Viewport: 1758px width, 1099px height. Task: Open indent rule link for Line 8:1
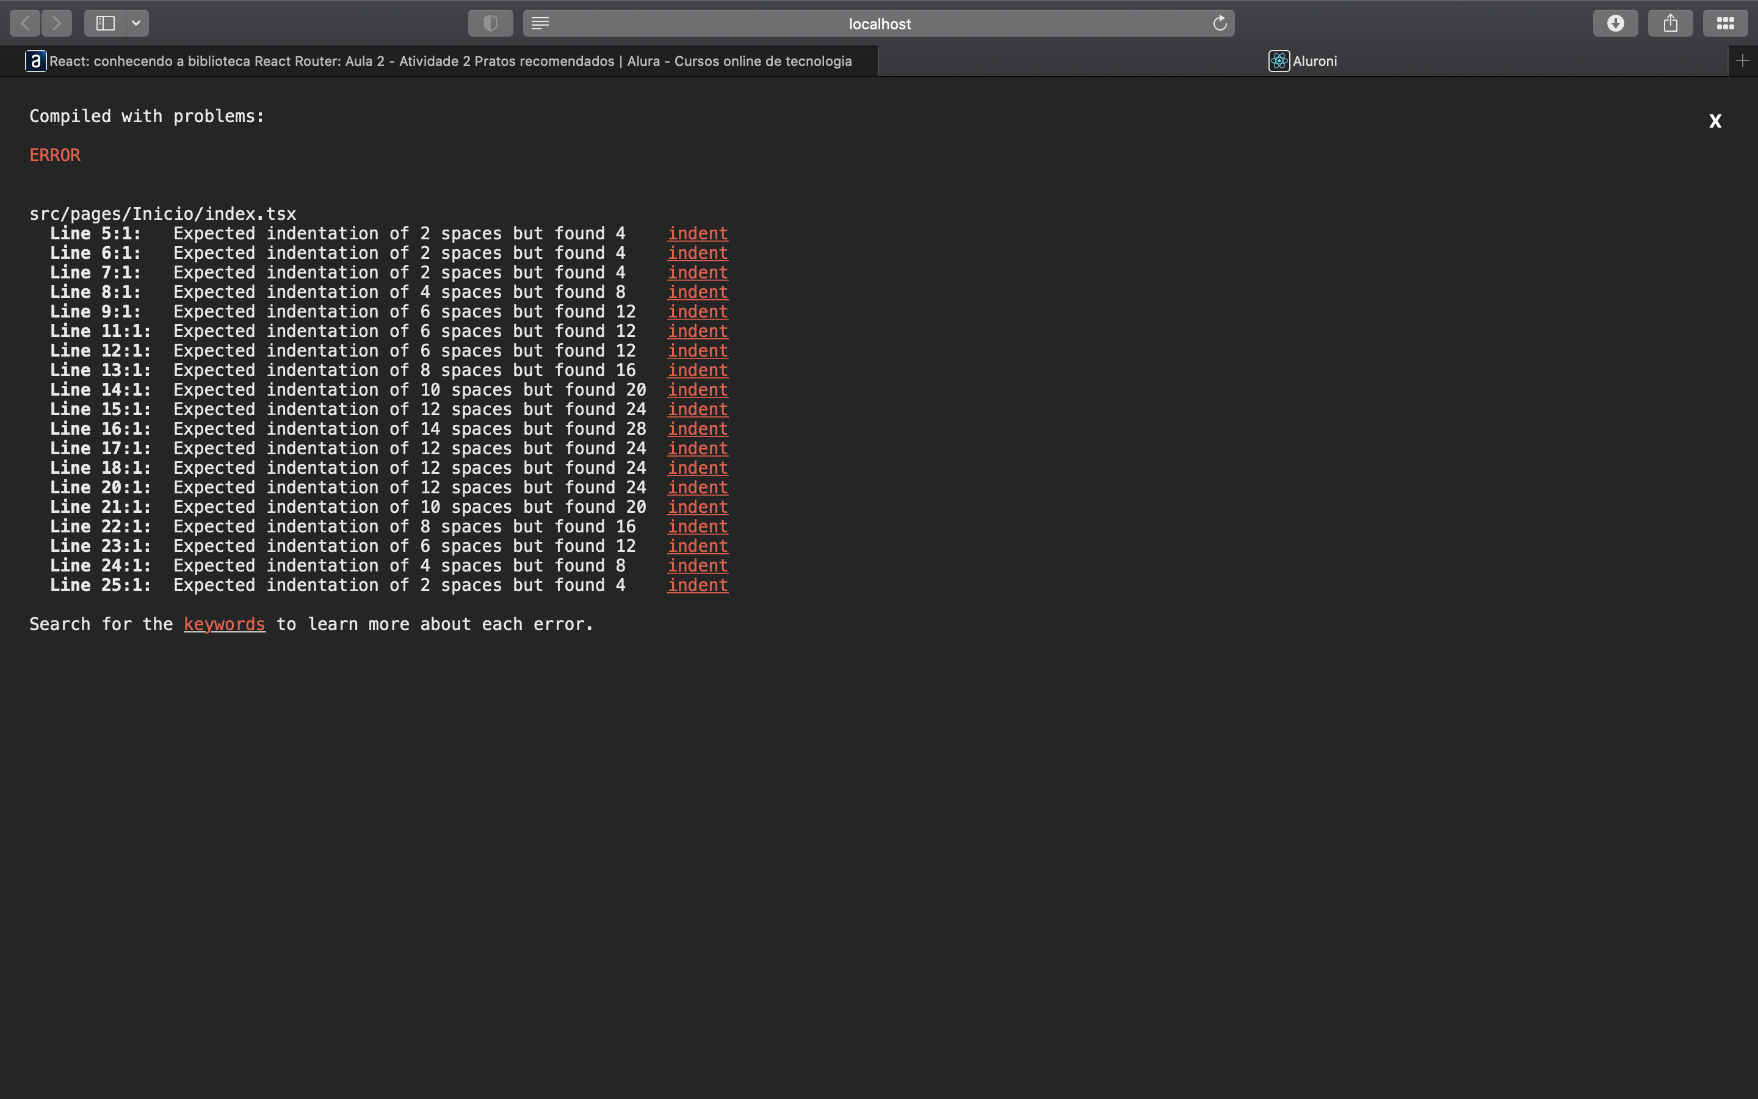click(x=697, y=292)
